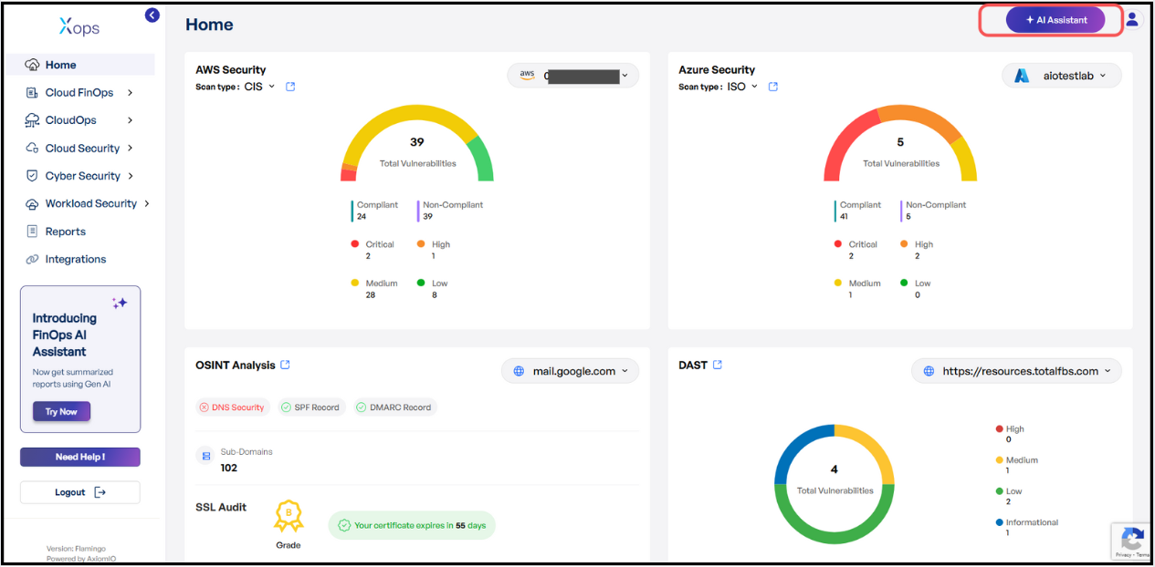Open the user profile icon
This screenshot has height=567, width=1155.
point(1132,19)
